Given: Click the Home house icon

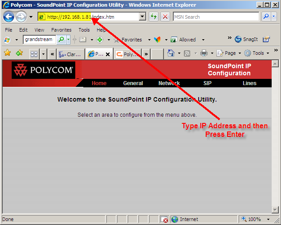Looking at the screenshot, I should pos(171,53).
